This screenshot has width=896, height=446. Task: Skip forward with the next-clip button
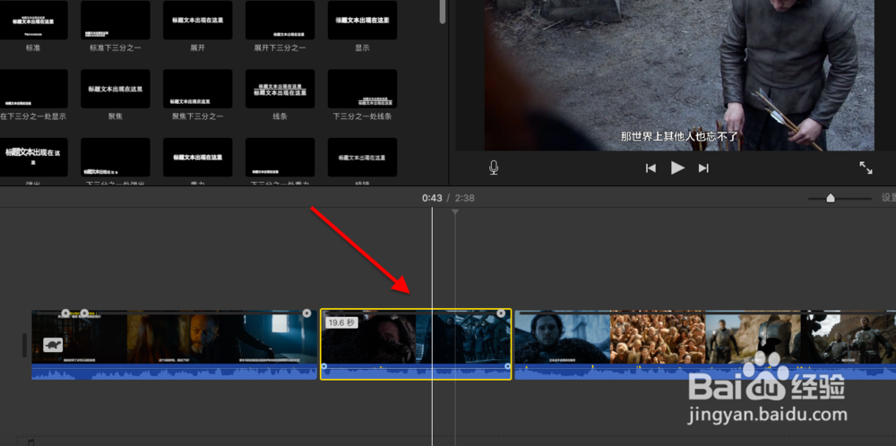click(704, 167)
